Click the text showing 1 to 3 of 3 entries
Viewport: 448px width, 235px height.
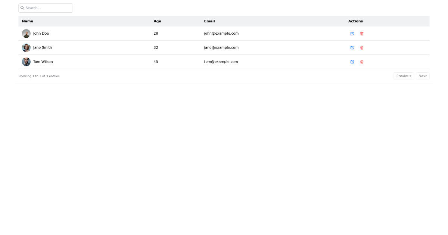39,76
